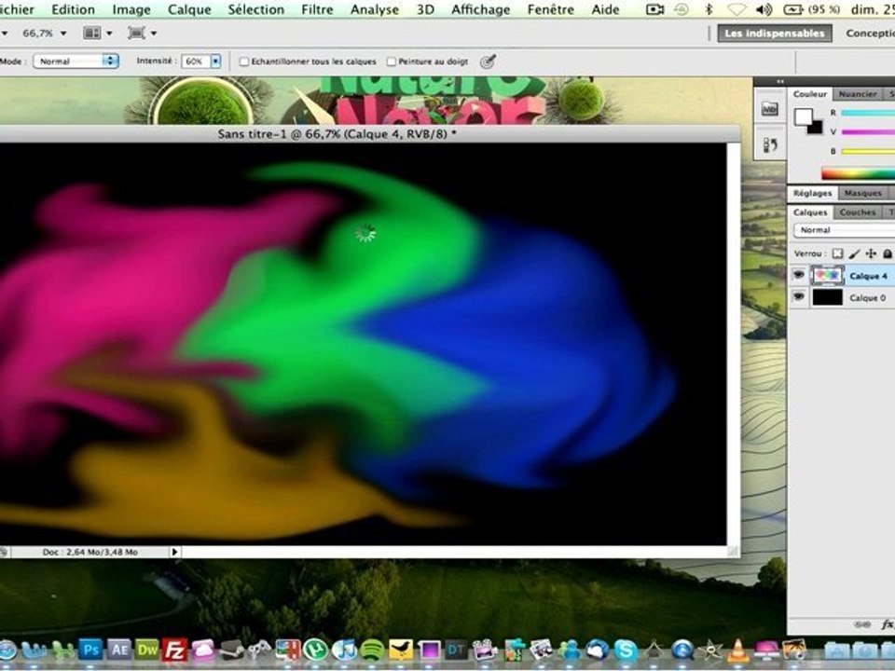Select the Les indispensables workspace button
The image size is (895, 671).
point(775,34)
